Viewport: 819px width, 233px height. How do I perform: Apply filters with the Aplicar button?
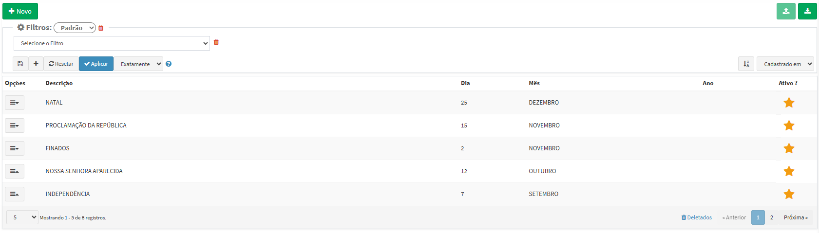coord(96,64)
